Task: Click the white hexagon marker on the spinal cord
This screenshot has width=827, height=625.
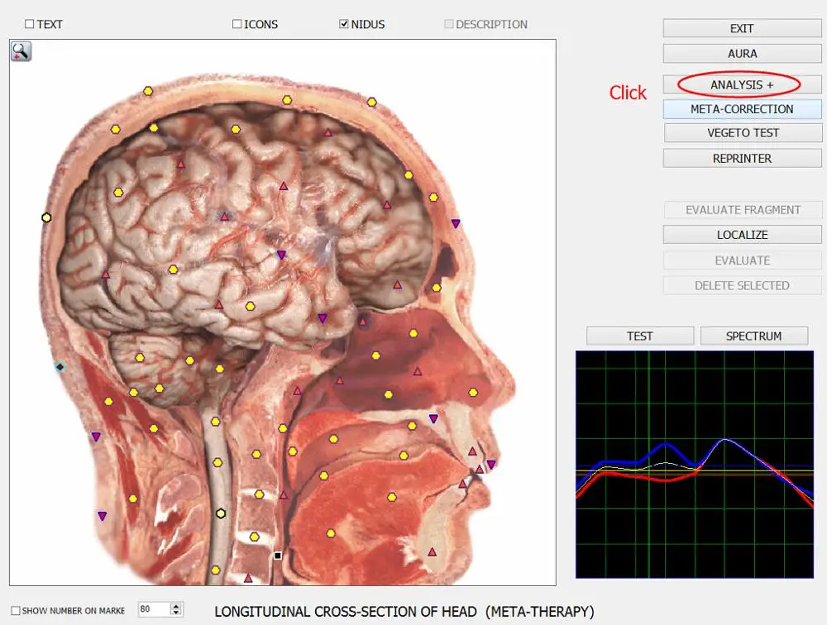Action: tap(221, 513)
